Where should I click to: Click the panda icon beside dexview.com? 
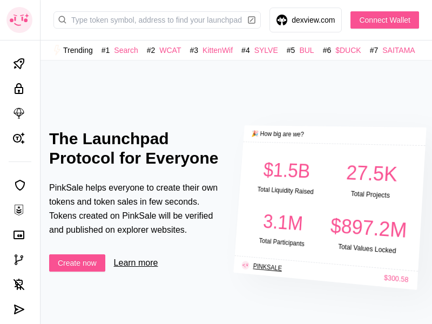coord(282,20)
